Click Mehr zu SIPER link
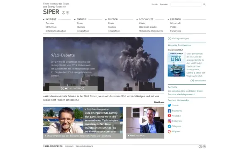The image size is (249, 155). [x=137, y=136]
